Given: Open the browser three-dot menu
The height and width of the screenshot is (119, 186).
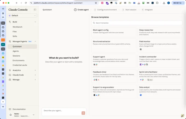Looking at the screenshot, I should tap(183, 3).
